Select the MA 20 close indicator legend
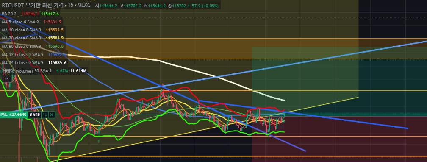 click(21, 38)
